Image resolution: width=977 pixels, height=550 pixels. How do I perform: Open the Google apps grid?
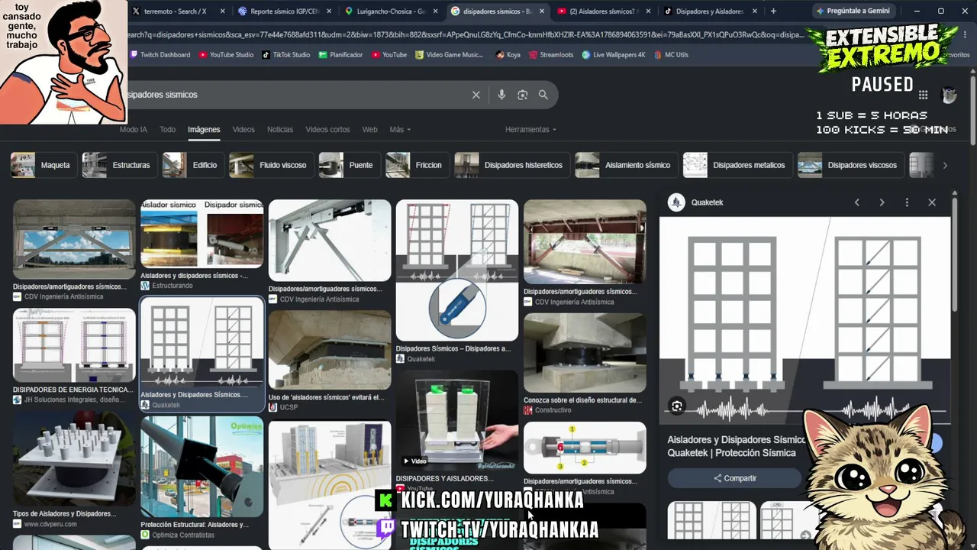coord(924,95)
